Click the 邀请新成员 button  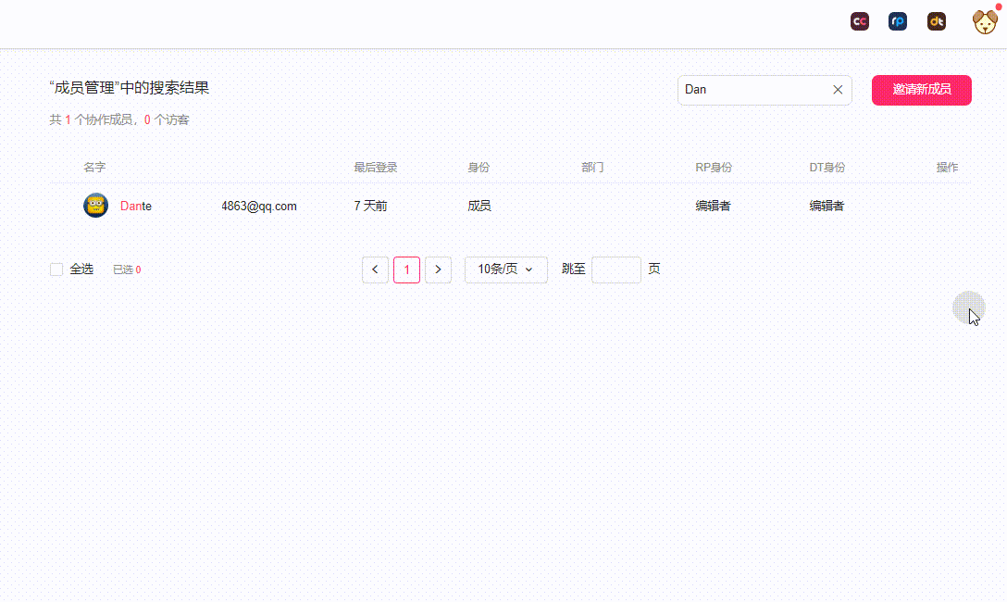pos(921,90)
